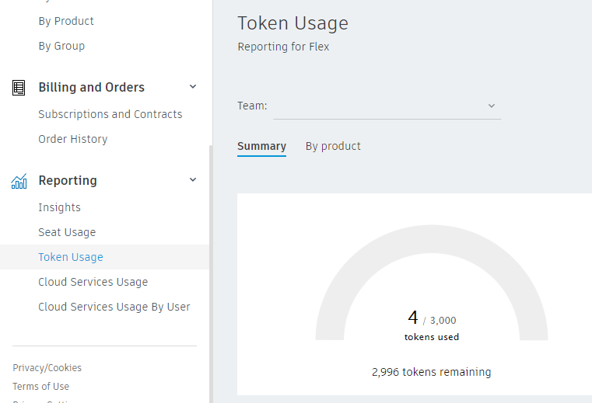Open By Product in sidebar
The height and width of the screenshot is (403, 592).
coord(66,21)
